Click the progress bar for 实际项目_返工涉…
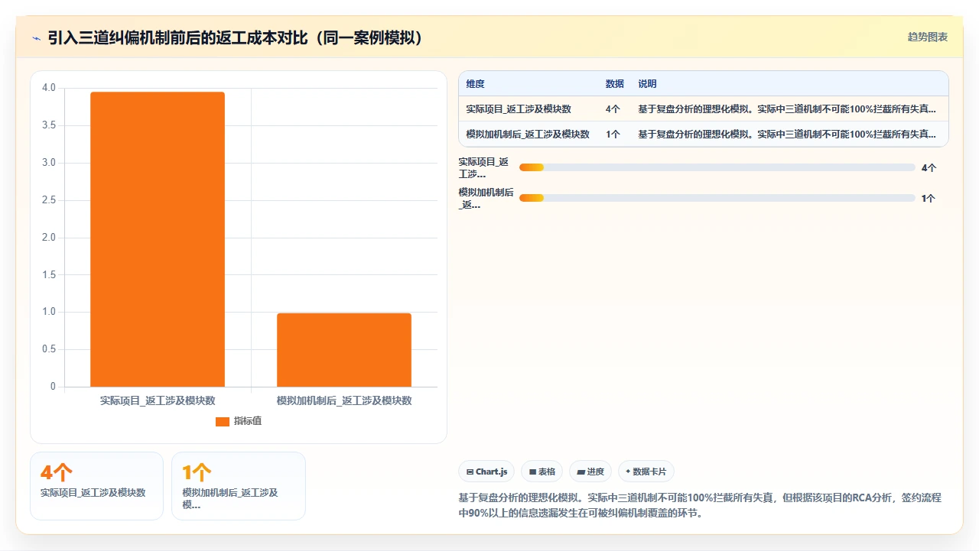The width and height of the screenshot is (979, 551). click(717, 167)
